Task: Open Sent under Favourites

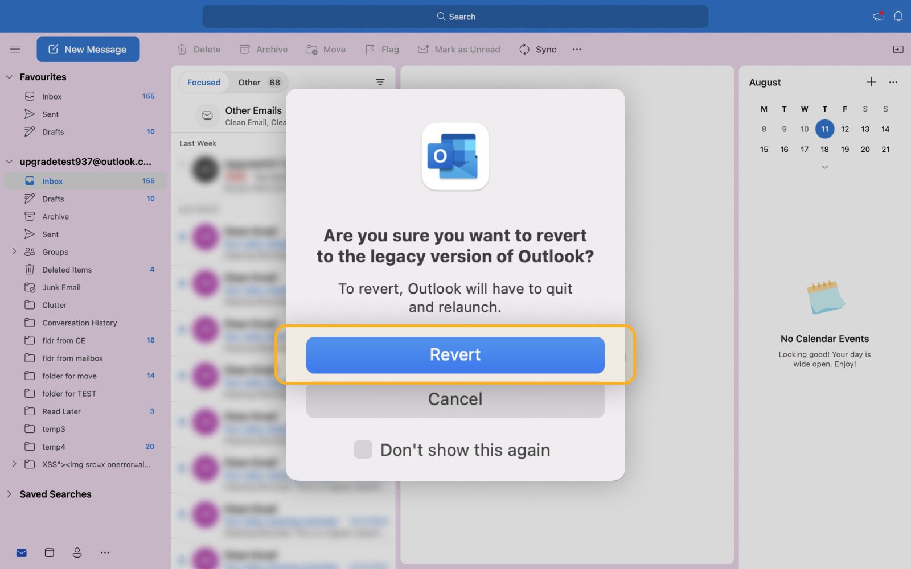Action: (x=85, y=114)
